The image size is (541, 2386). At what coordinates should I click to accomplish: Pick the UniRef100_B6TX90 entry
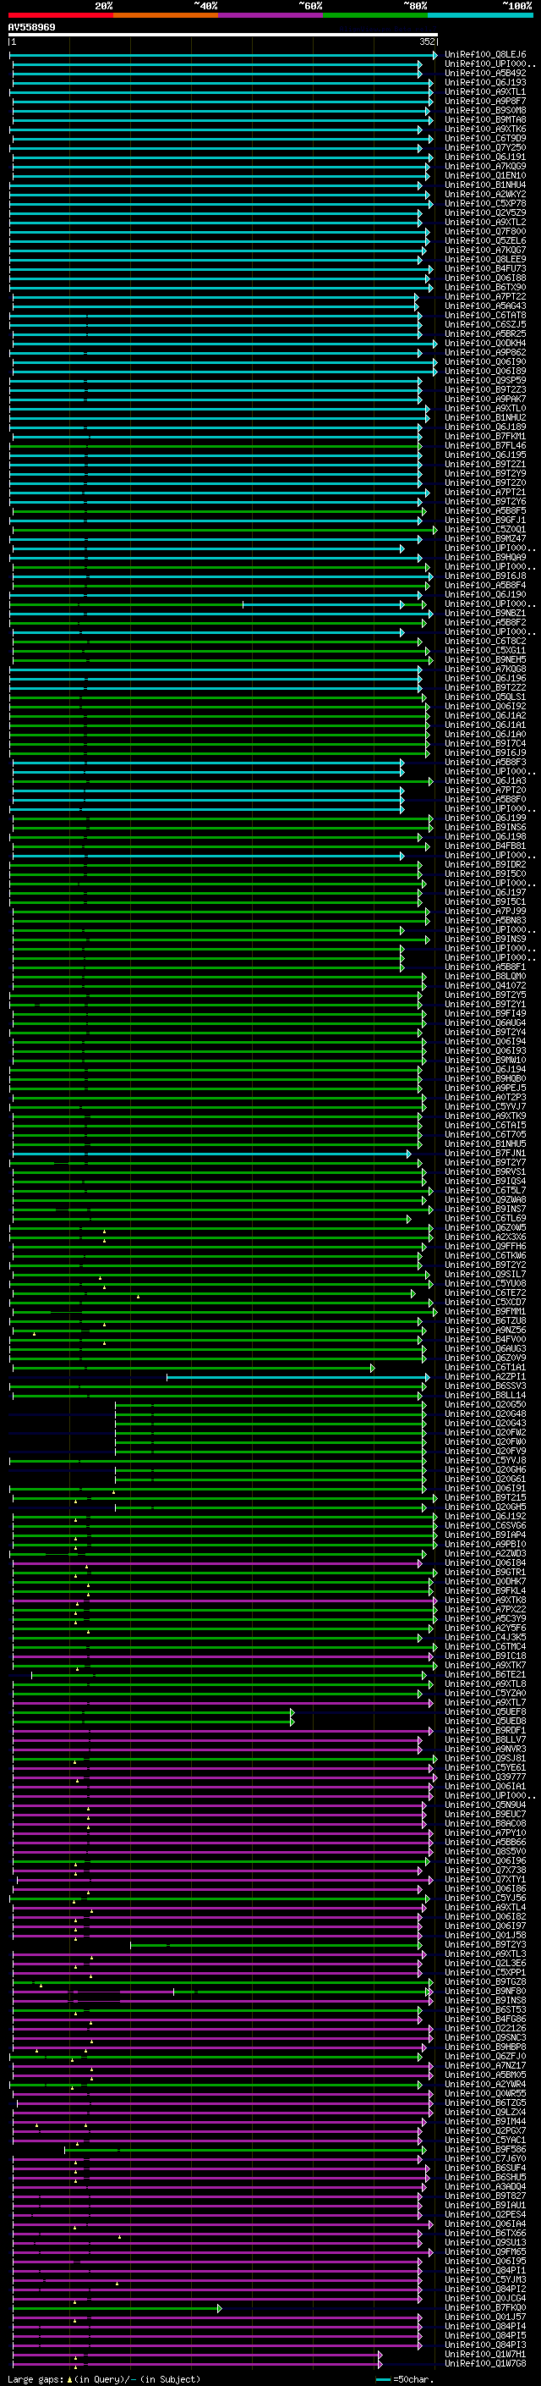click(485, 287)
